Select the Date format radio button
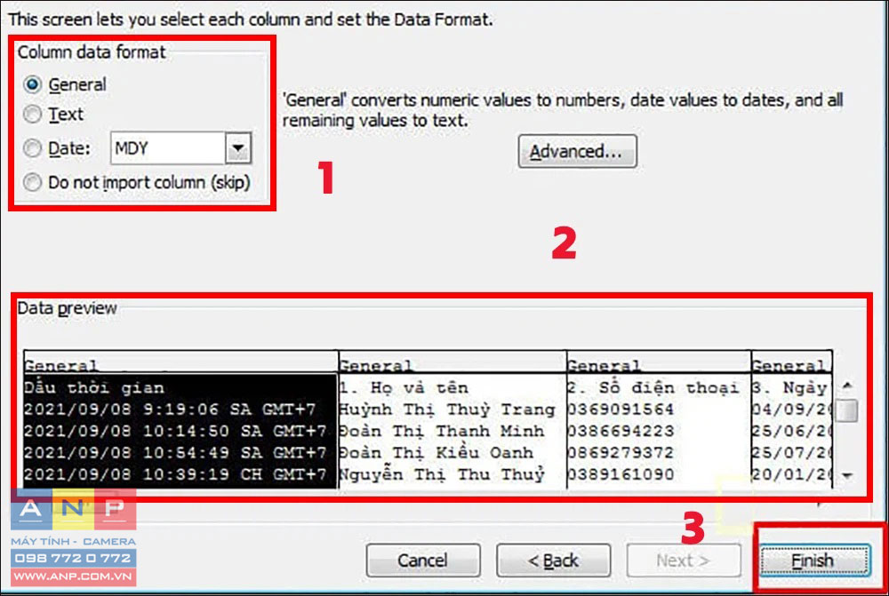This screenshot has width=889, height=596. point(32,148)
